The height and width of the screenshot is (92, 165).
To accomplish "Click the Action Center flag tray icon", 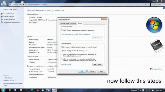I will tap(147, 90).
